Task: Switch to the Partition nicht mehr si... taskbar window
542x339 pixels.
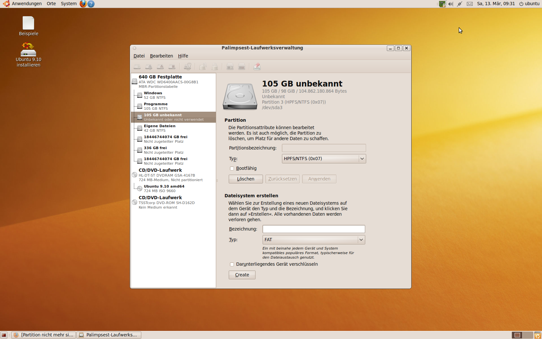Action: 44,335
